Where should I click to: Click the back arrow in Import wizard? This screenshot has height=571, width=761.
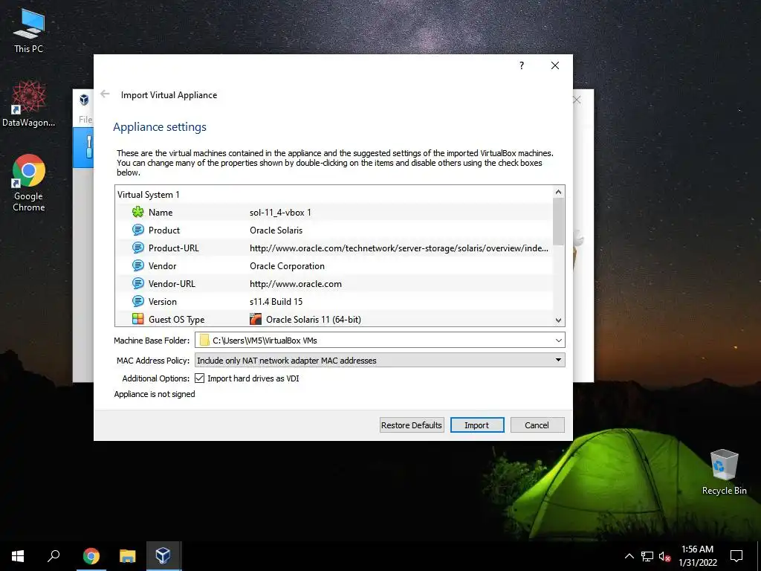tap(105, 94)
